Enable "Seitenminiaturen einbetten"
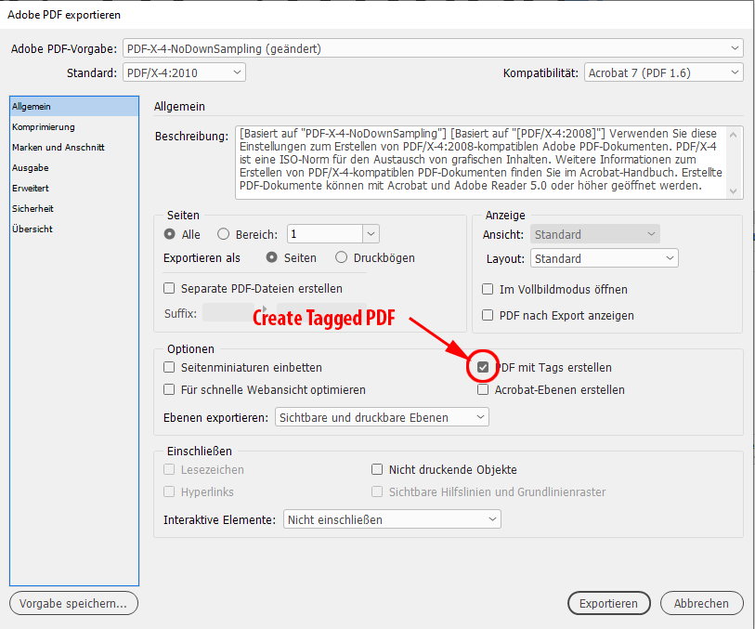The height and width of the screenshot is (629, 755). click(x=170, y=367)
